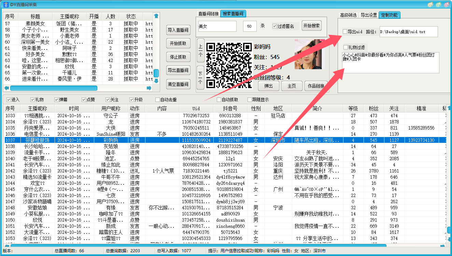Click the phone number cell 13585289556
The image size is (452, 256).
click(x=421, y=128)
